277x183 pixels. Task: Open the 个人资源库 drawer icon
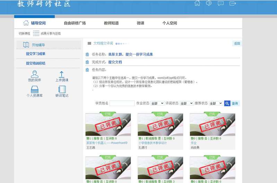pyautogui.click(x=35, y=89)
